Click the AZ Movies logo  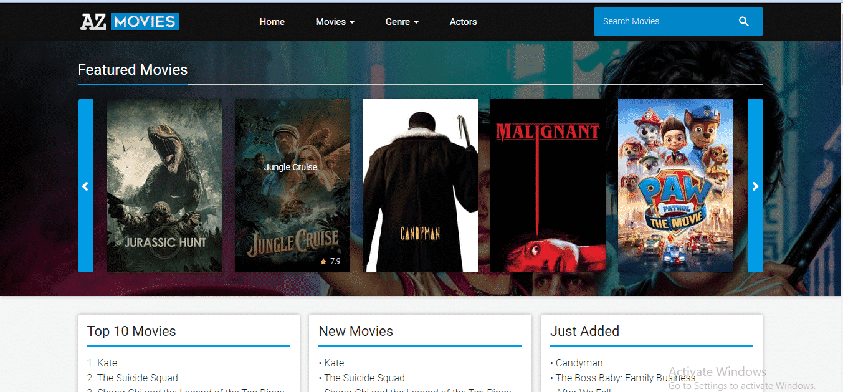click(x=130, y=22)
